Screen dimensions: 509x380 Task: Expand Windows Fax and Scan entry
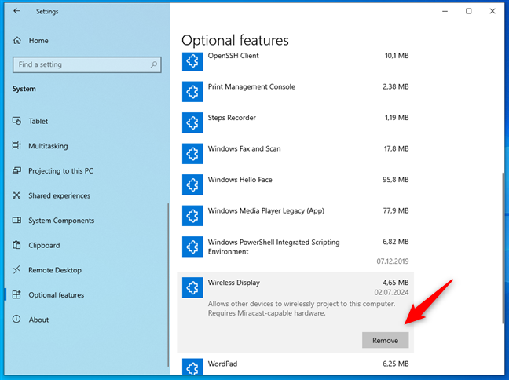[x=295, y=154]
